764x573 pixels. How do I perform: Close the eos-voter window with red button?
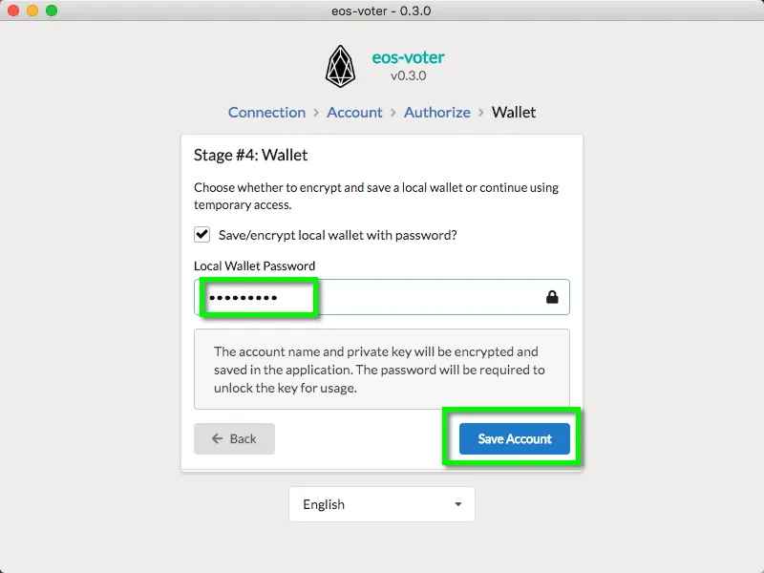click(x=13, y=11)
